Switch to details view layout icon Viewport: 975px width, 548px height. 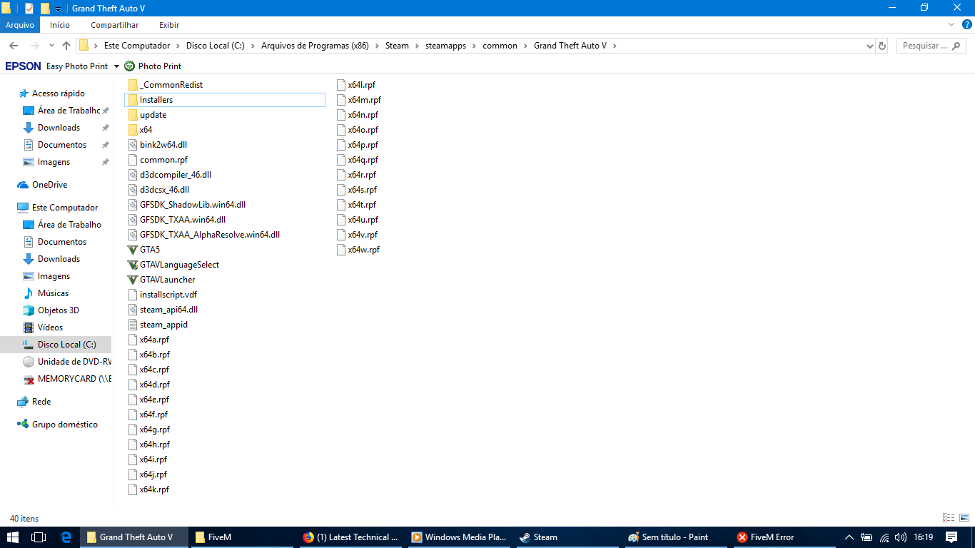point(949,518)
